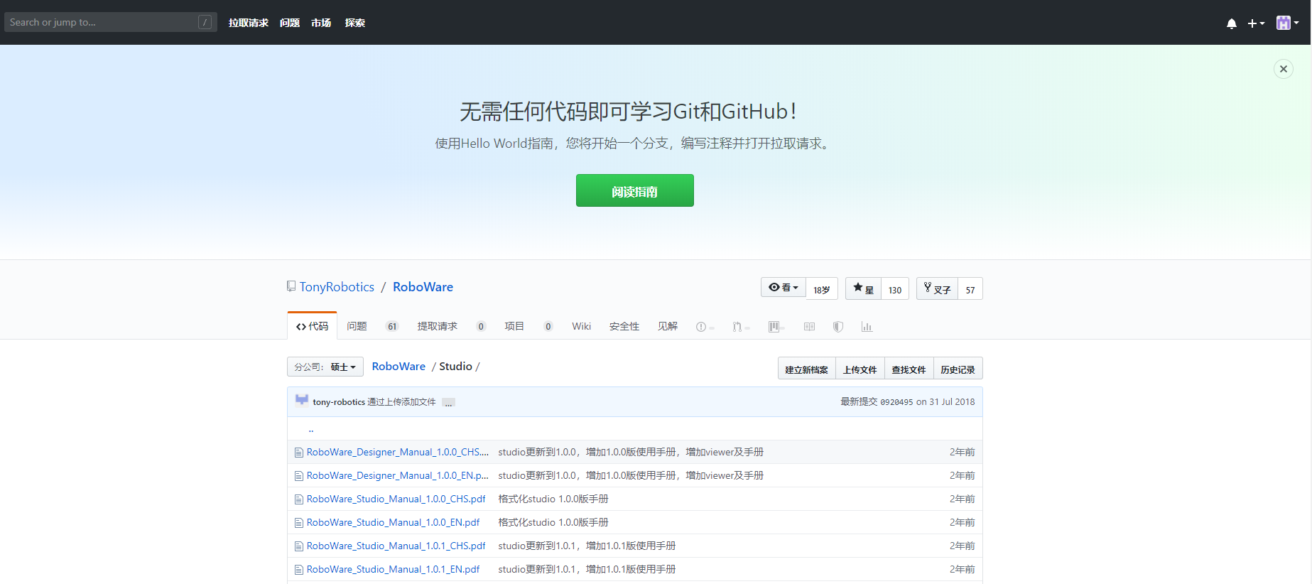Open the plus create-new dropdown

[1256, 23]
